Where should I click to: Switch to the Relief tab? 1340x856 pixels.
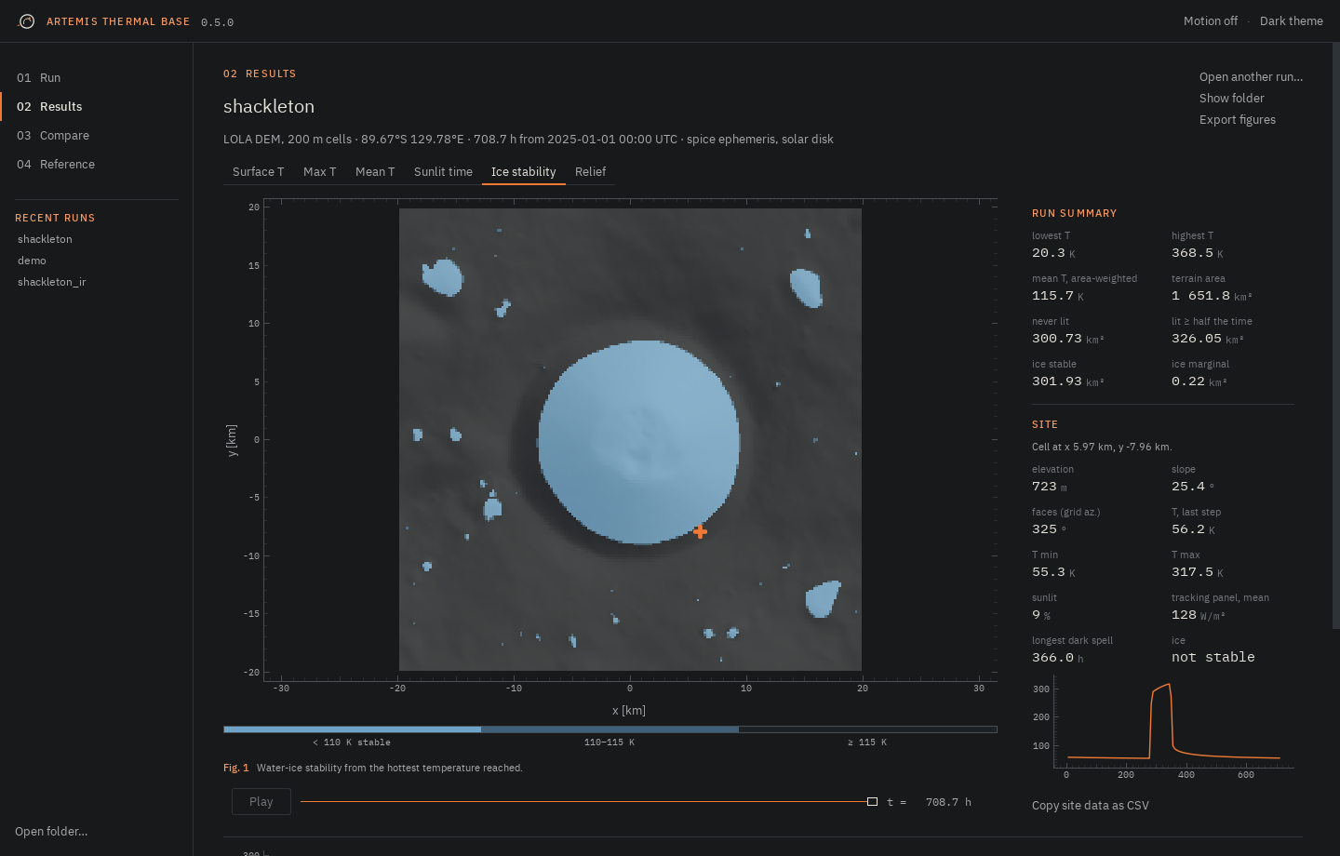[590, 171]
